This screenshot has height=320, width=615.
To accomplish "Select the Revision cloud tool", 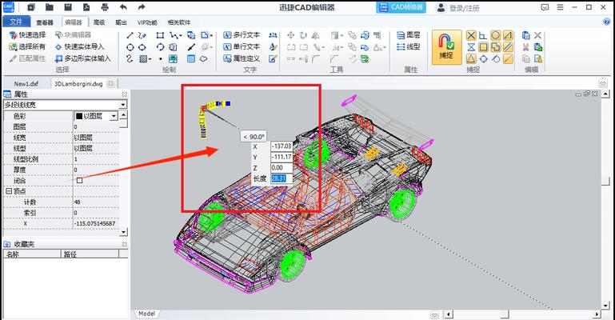I will [204, 59].
